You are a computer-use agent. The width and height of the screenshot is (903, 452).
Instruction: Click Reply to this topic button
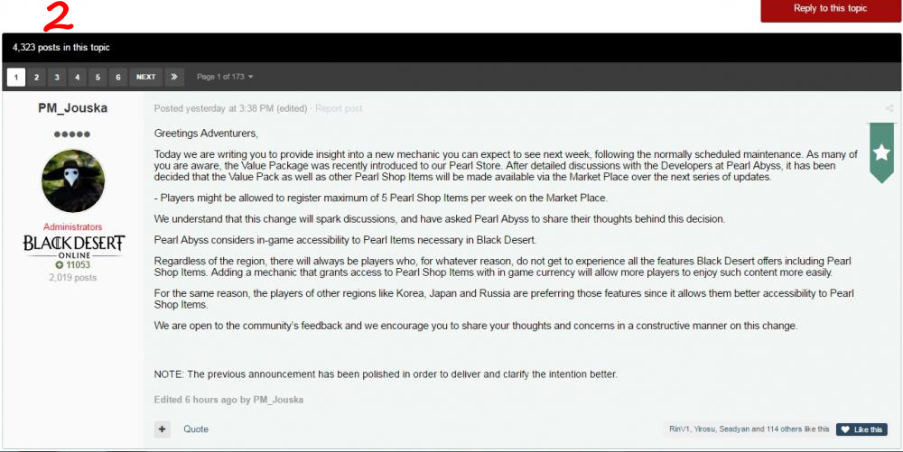tap(831, 10)
